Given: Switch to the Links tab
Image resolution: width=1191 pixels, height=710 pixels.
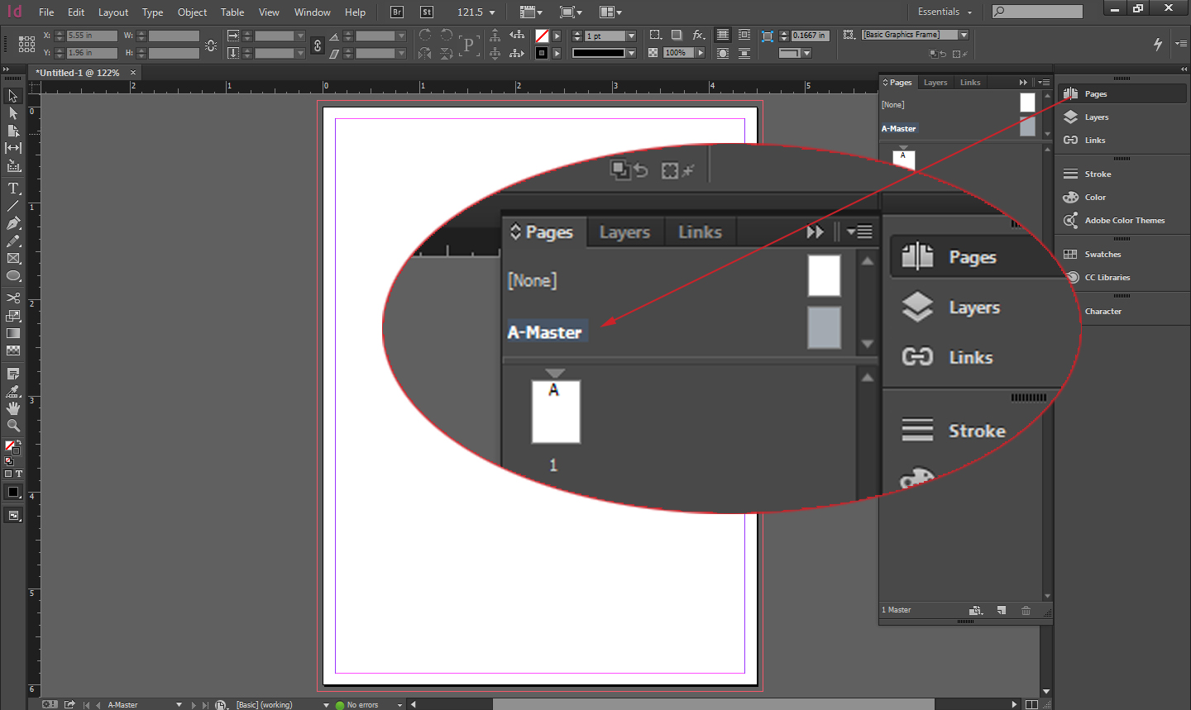Looking at the screenshot, I should (969, 82).
